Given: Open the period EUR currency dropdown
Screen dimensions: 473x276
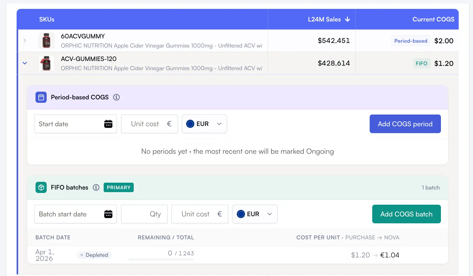Looking at the screenshot, I should click(204, 124).
